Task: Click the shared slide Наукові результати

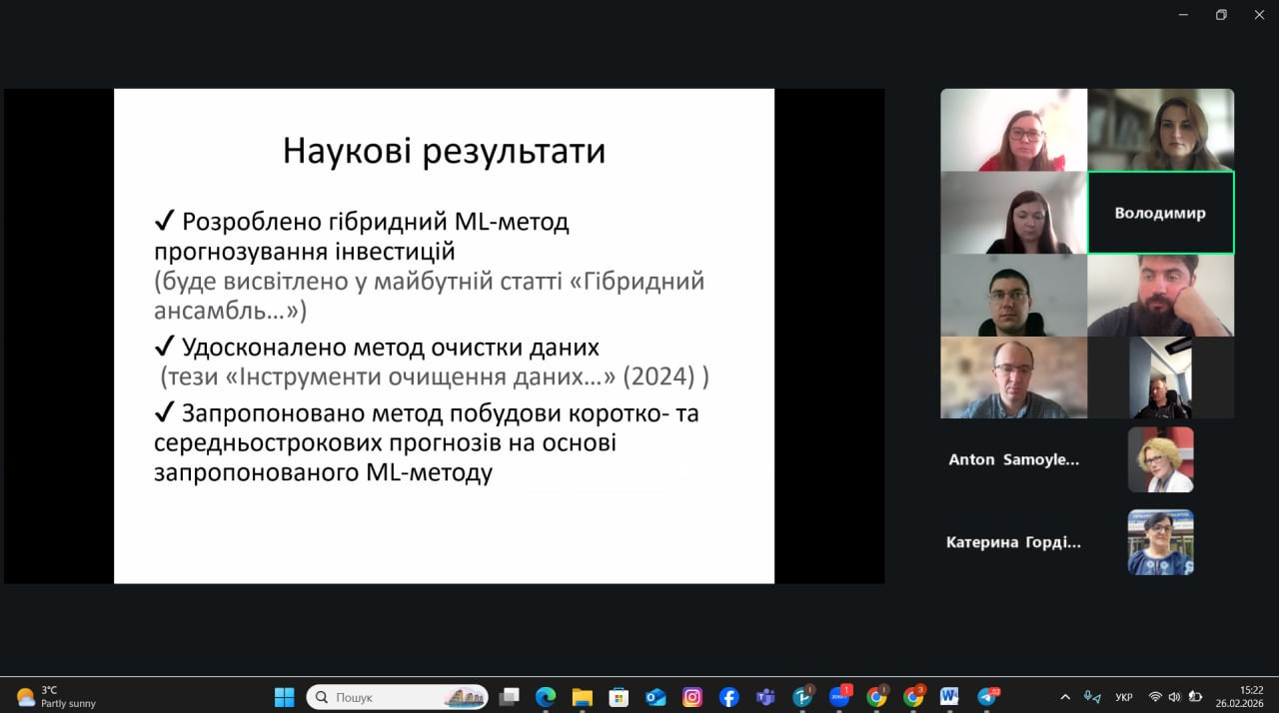Action: pos(444,336)
